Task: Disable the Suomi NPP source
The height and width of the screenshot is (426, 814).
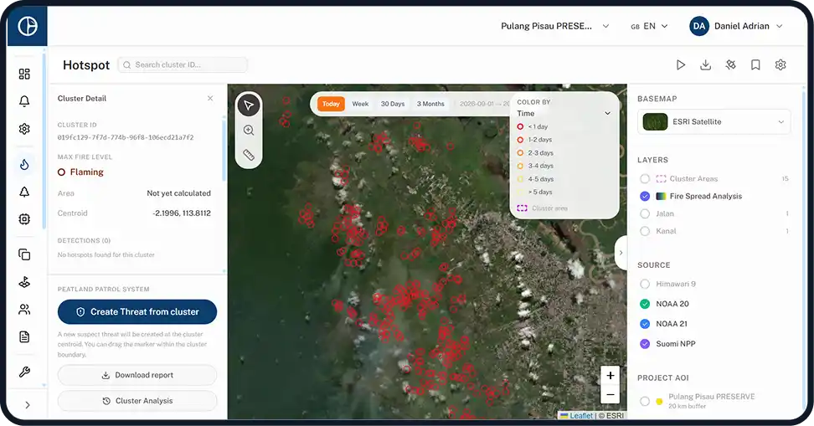Action: [645, 343]
